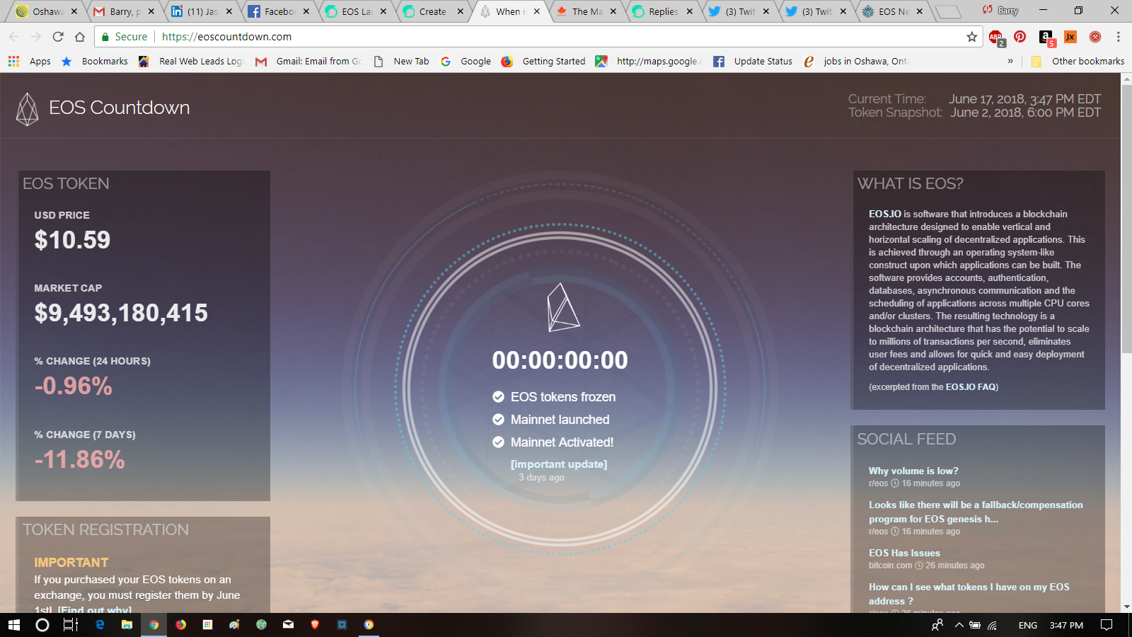The height and width of the screenshot is (637, 1132).
Task: Open the Google bookmark
Action: 466,62
